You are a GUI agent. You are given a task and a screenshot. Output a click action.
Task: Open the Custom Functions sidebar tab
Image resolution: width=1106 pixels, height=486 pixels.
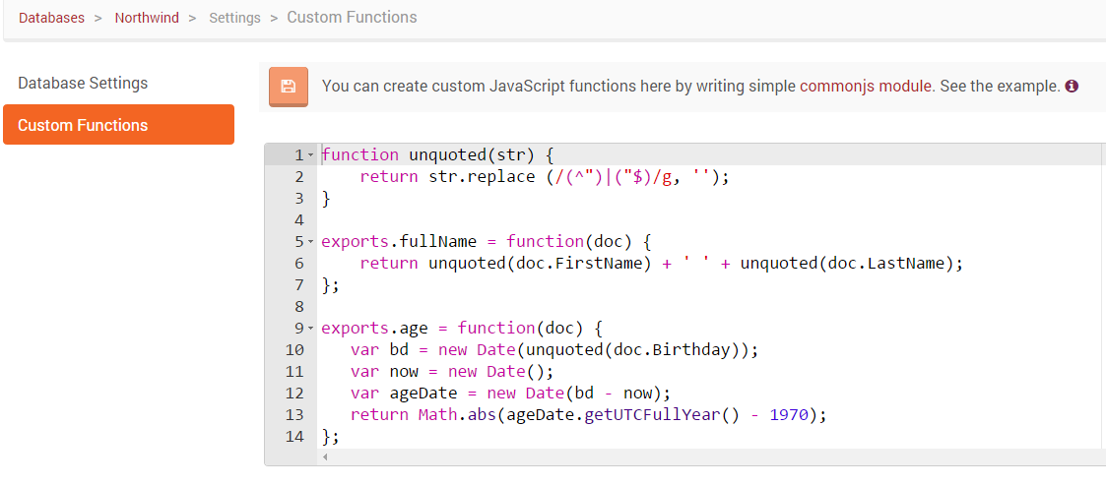118,125
